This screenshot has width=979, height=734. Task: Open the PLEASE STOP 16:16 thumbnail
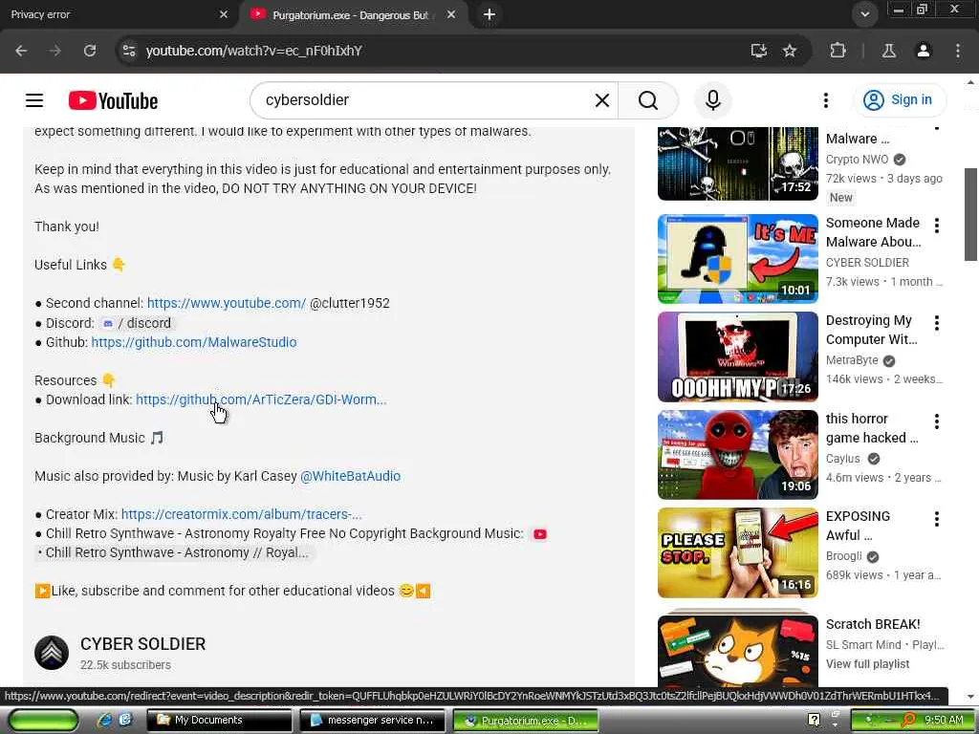pyautogui.click(x=738, y=552)
